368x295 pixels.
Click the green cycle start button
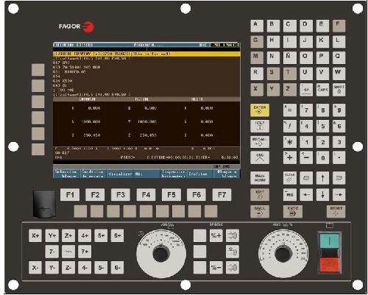point(330,241)
